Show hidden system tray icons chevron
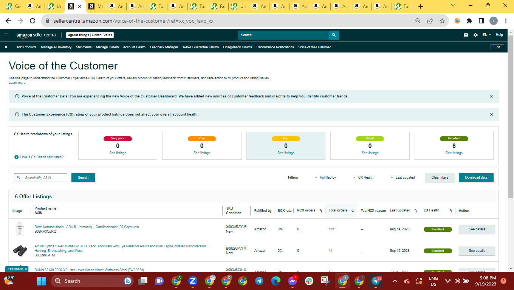 (x=395, y=281)
